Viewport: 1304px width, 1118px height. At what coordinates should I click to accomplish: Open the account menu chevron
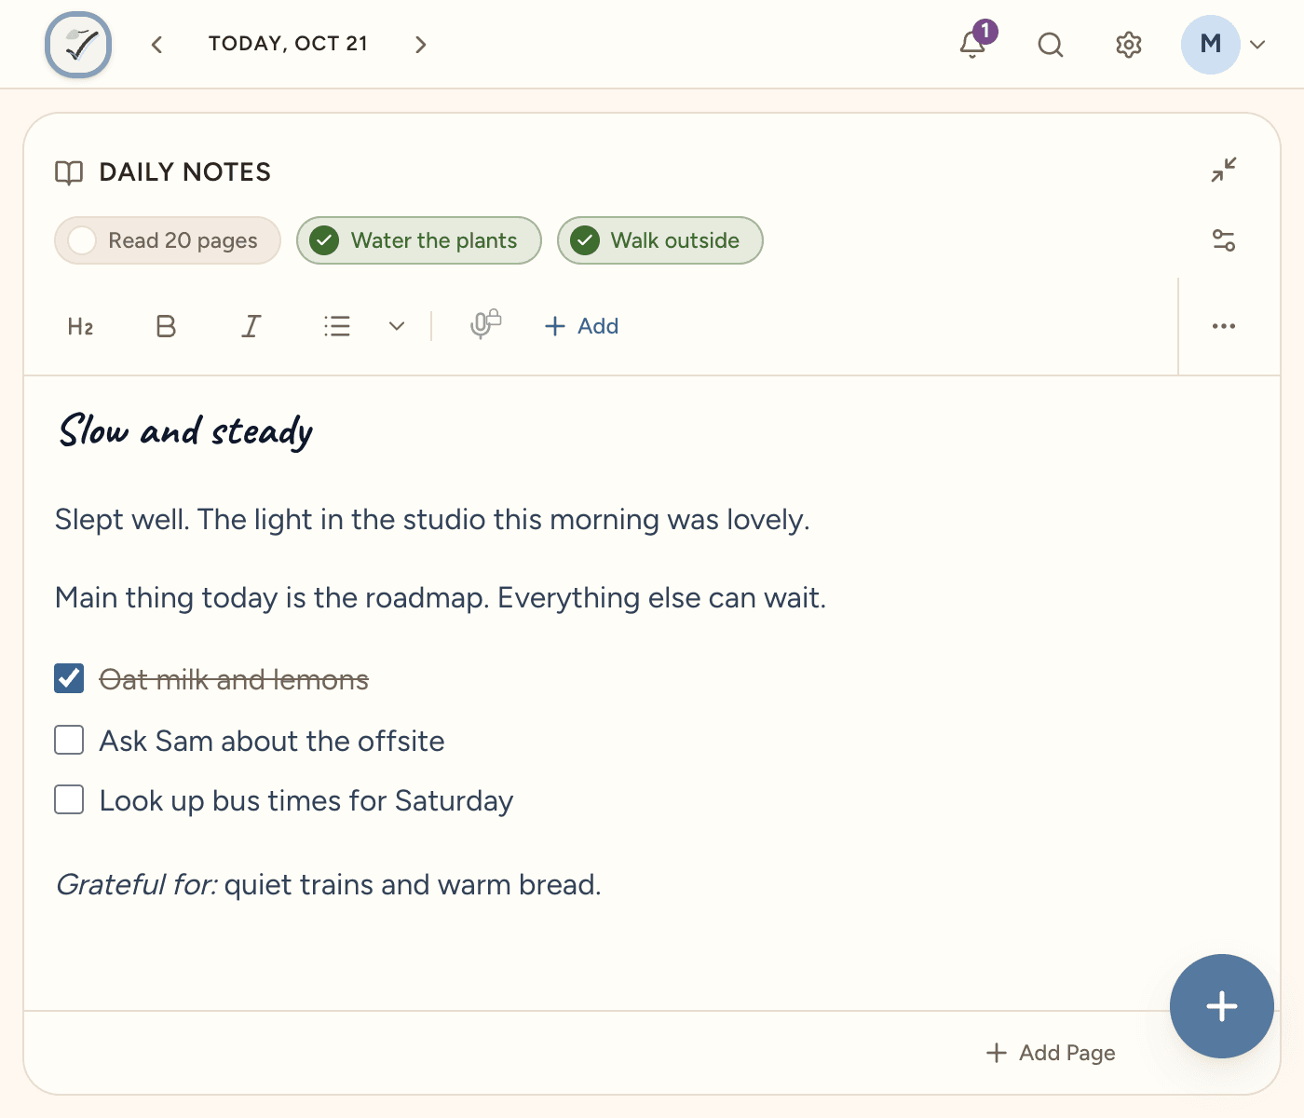point(1257,45)
